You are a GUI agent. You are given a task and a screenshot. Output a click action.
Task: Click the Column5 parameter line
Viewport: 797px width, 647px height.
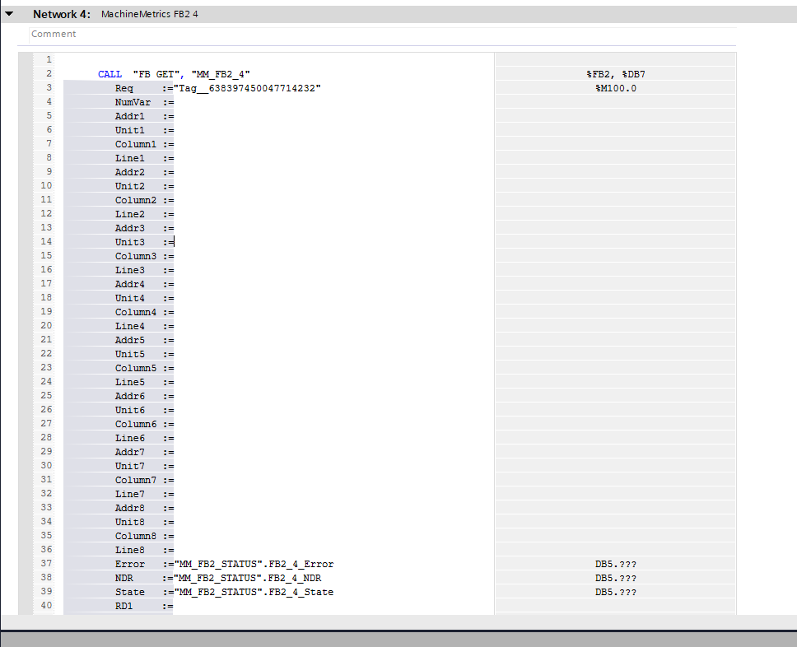tap(136, 368)
